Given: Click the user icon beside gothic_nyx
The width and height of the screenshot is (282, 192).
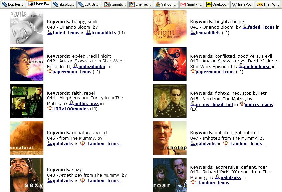Looking at the screenshot, I should point(71,103).
